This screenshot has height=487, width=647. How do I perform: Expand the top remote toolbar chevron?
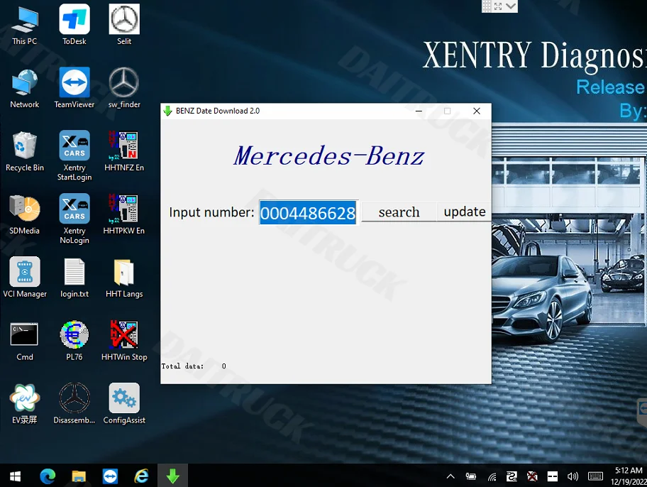click(x=511, y=6)
